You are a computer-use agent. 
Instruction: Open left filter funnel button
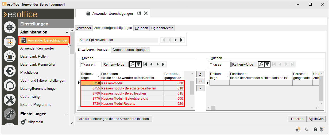pyautogui.click(x=138, y=64)
